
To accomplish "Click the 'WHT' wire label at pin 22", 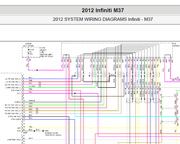I will coord(31,138).
